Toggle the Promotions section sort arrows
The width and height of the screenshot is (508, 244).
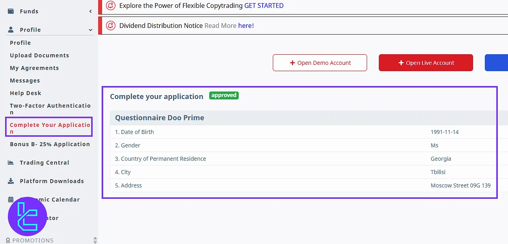pyautogui.click(x=95, y=240)
